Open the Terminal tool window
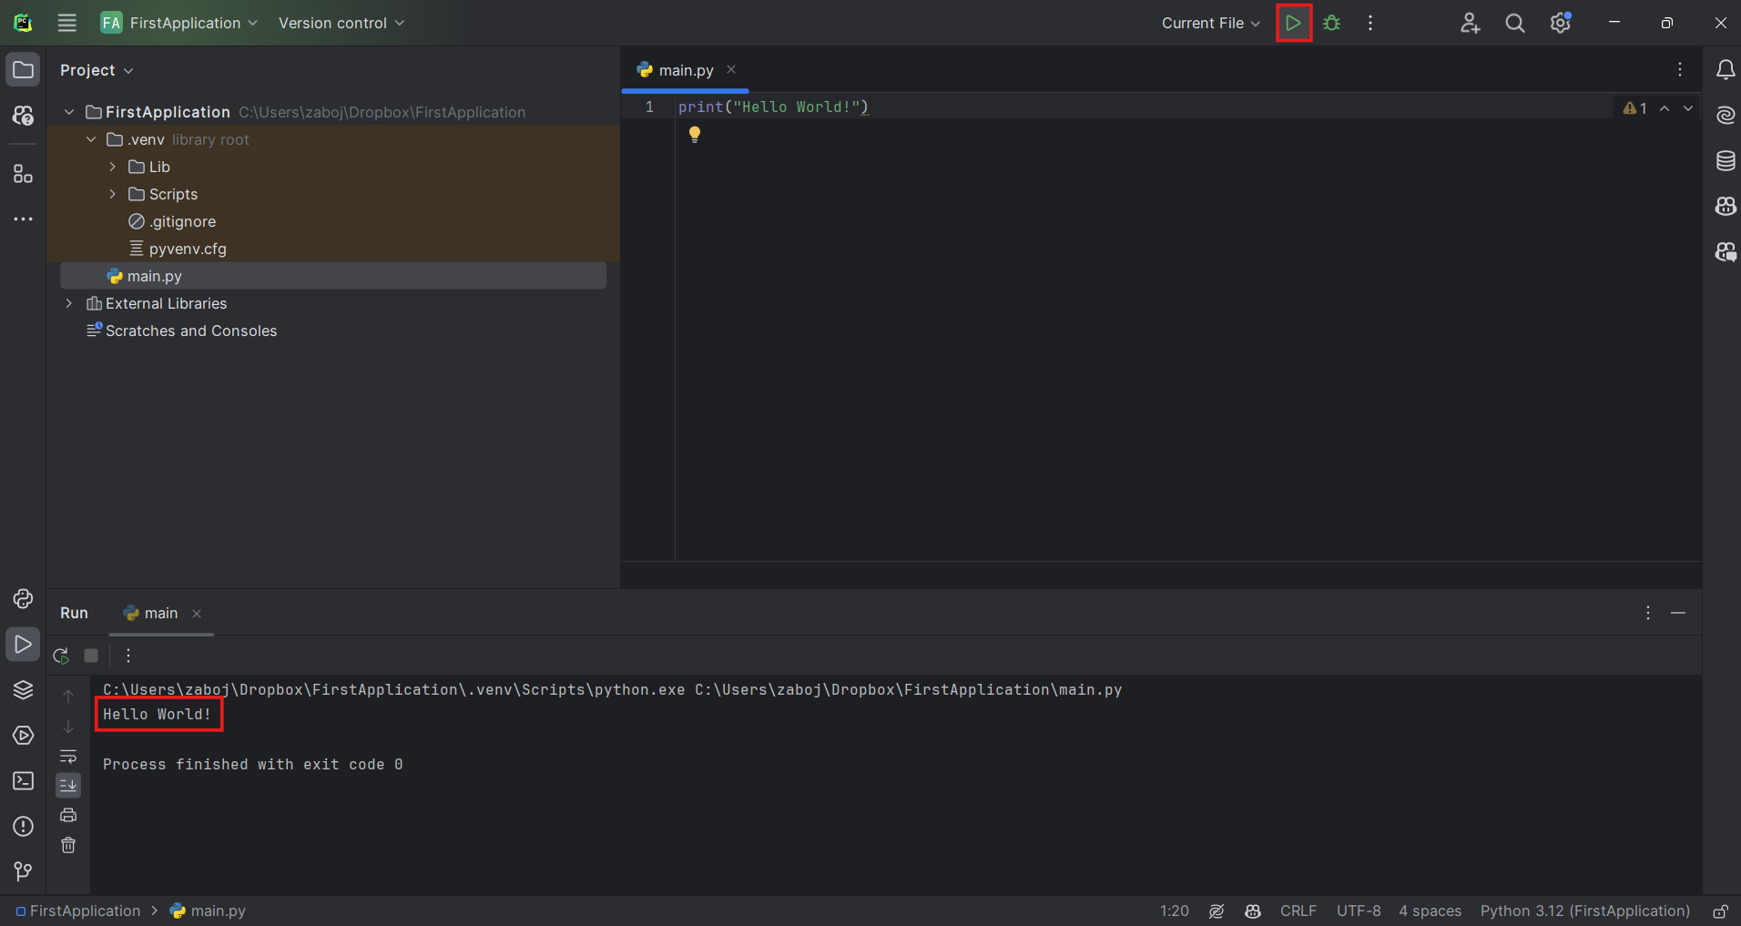The height and width of the screenshot is (926, 1741). [23, 781]
